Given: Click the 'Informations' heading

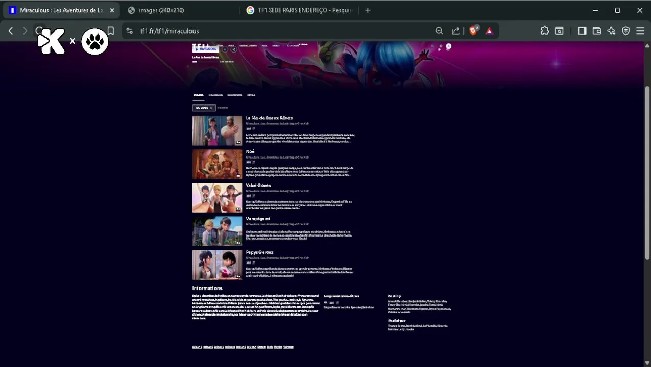Looking at the screenshot, I should click(207, 288).
